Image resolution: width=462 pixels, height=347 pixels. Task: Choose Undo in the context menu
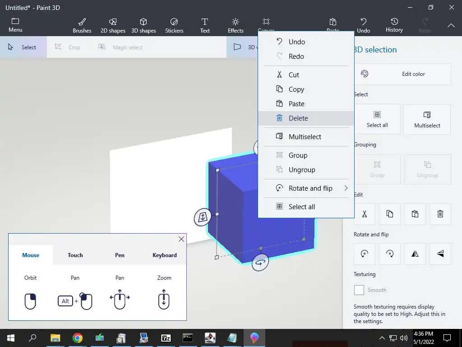coord(306,42)
